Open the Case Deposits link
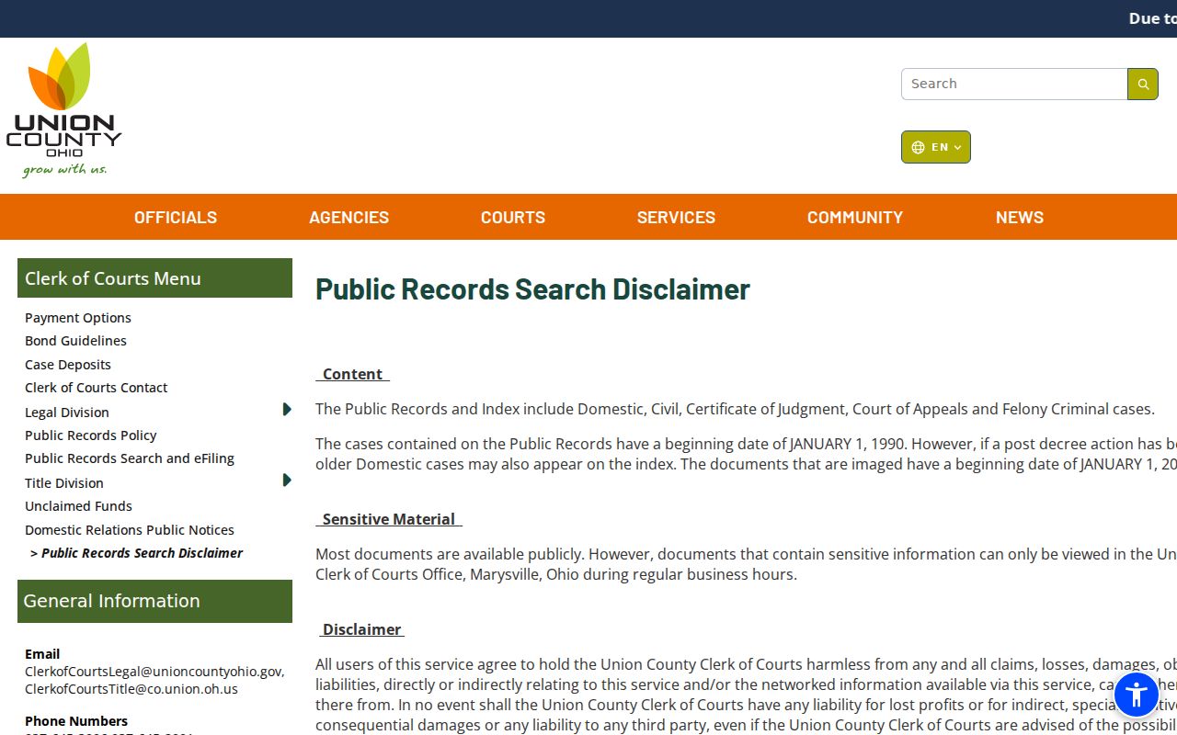 pos(68,365)
